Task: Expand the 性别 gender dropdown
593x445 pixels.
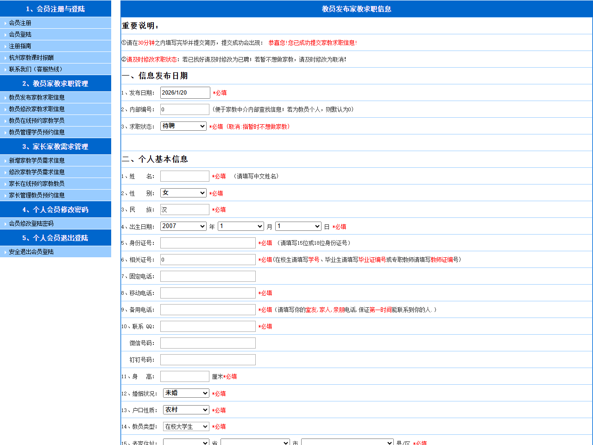Action: [x=183, y=193]
